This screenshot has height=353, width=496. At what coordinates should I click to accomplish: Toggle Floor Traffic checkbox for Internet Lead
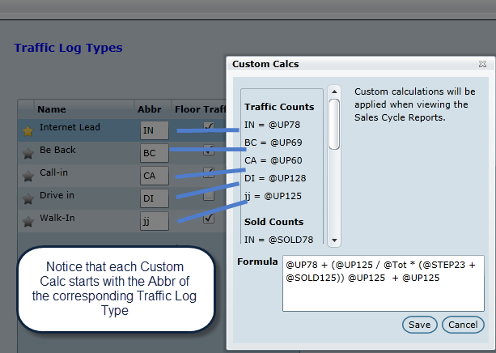(210, 126)
